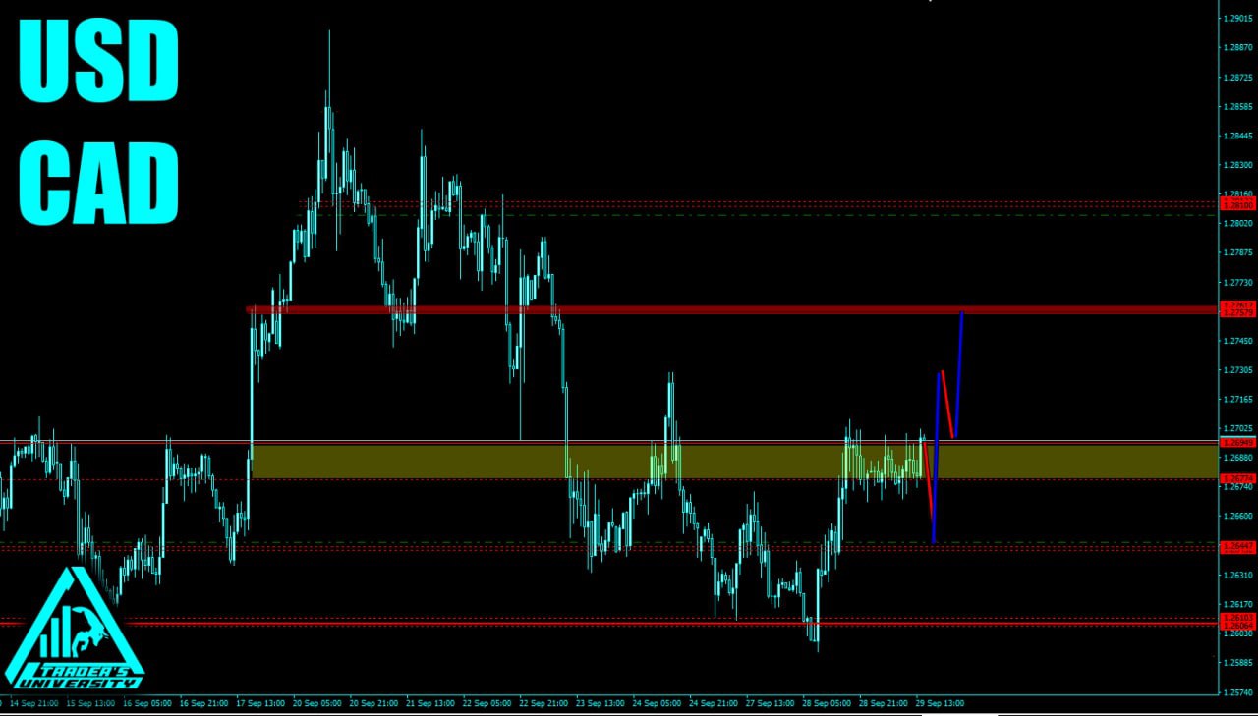Select the thick dark red resistance band
The width and height of the screenshot is (1258, 716).
pyautogui.click(x=732, y=310)
